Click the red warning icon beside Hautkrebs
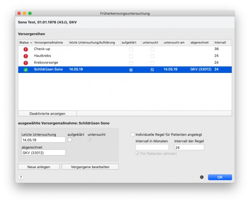The height and width of the screenshot is (203, 250). tap(26, 56)
